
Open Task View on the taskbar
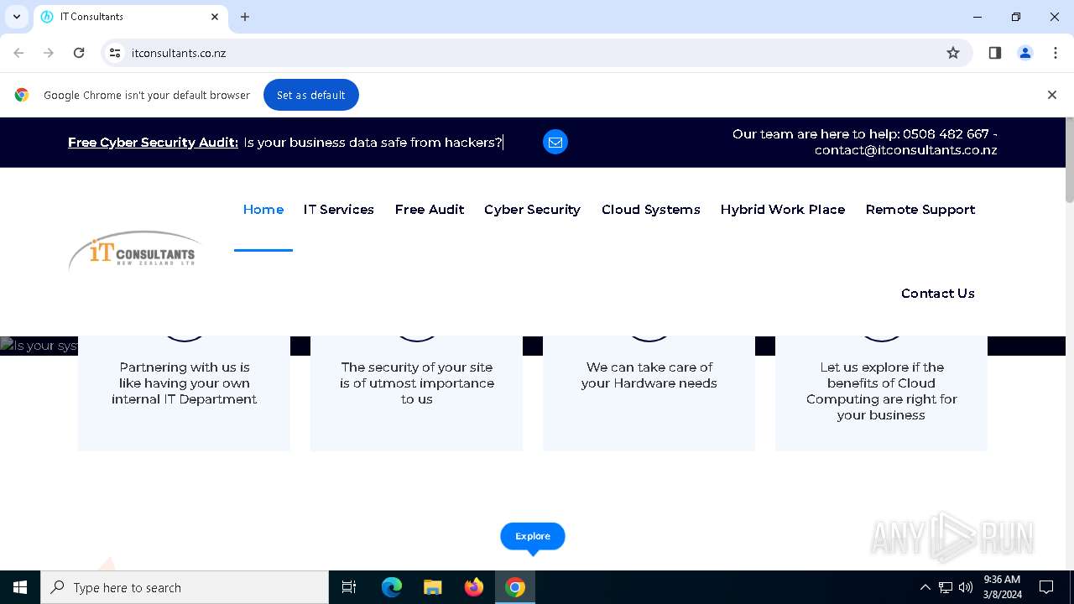[x=349, y=587]
